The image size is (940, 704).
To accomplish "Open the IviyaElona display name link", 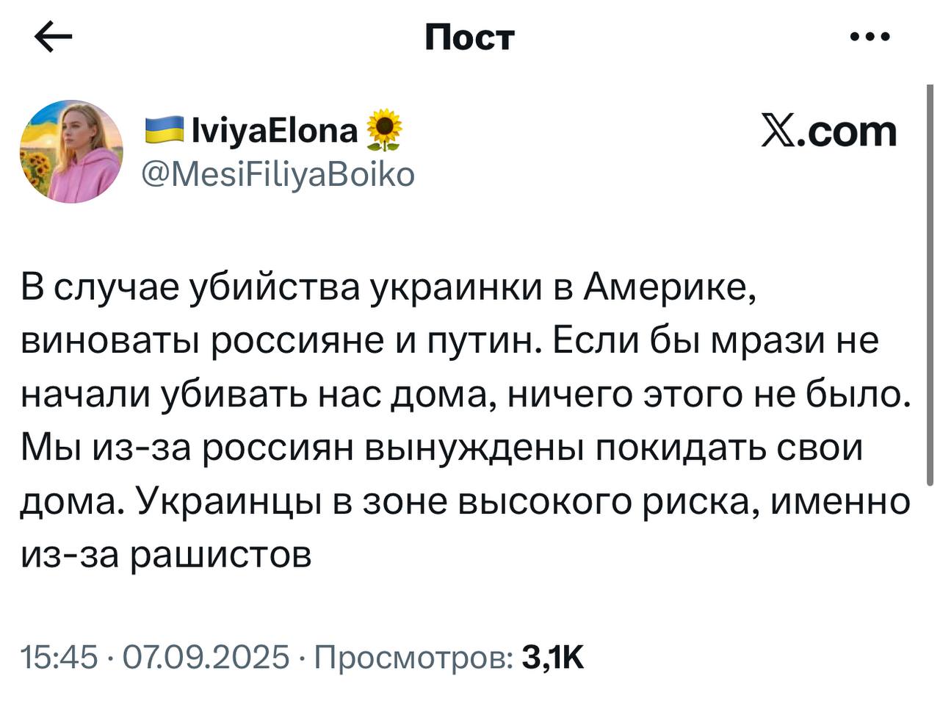I will pyautogui.click(x=274, y=130).
